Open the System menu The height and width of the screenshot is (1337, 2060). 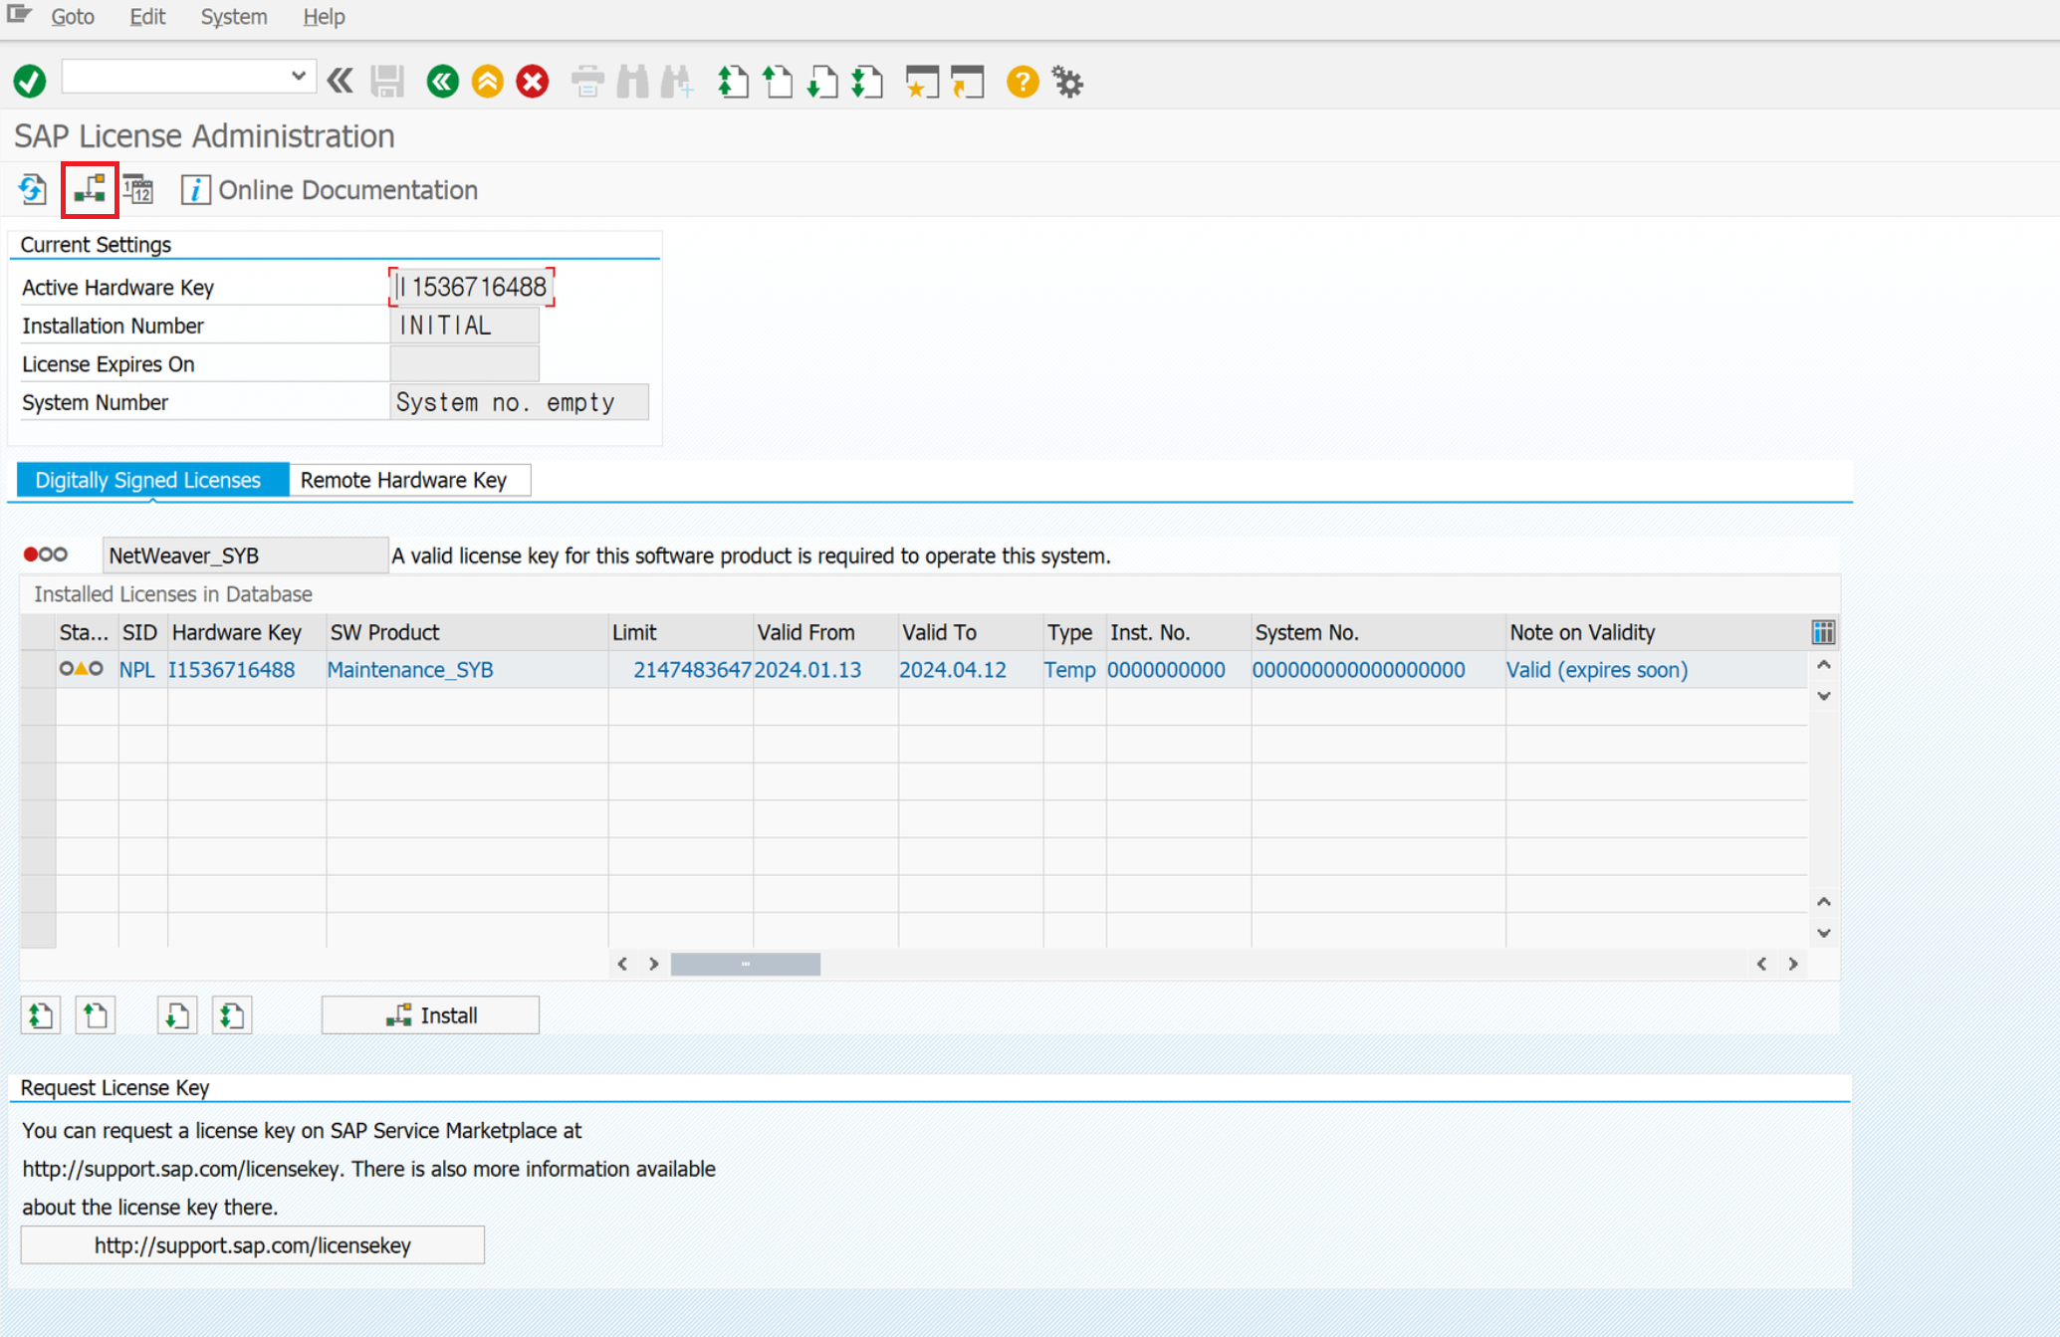[233, 17]
